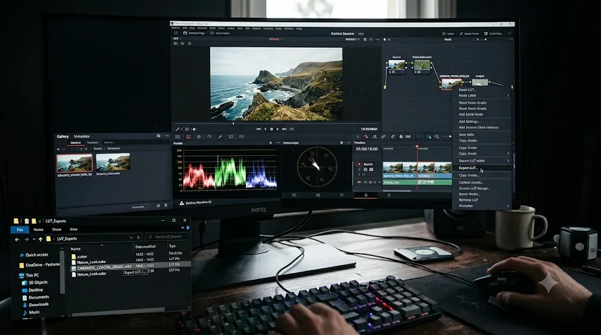Open the color wheels palette icon

coord(198,136)
